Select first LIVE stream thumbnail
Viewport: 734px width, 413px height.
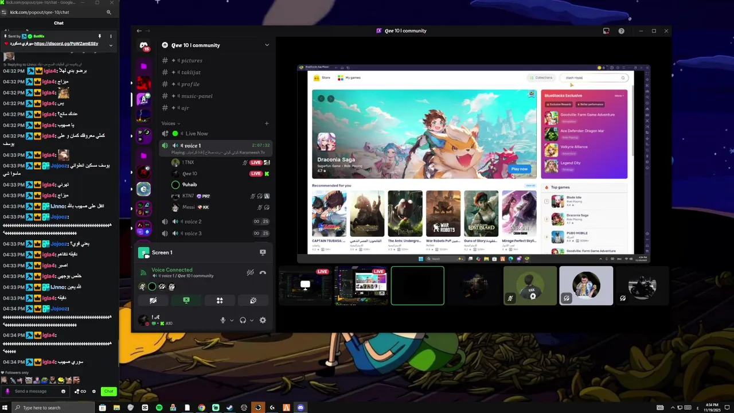pyautogui.click(x=305, y=286)
